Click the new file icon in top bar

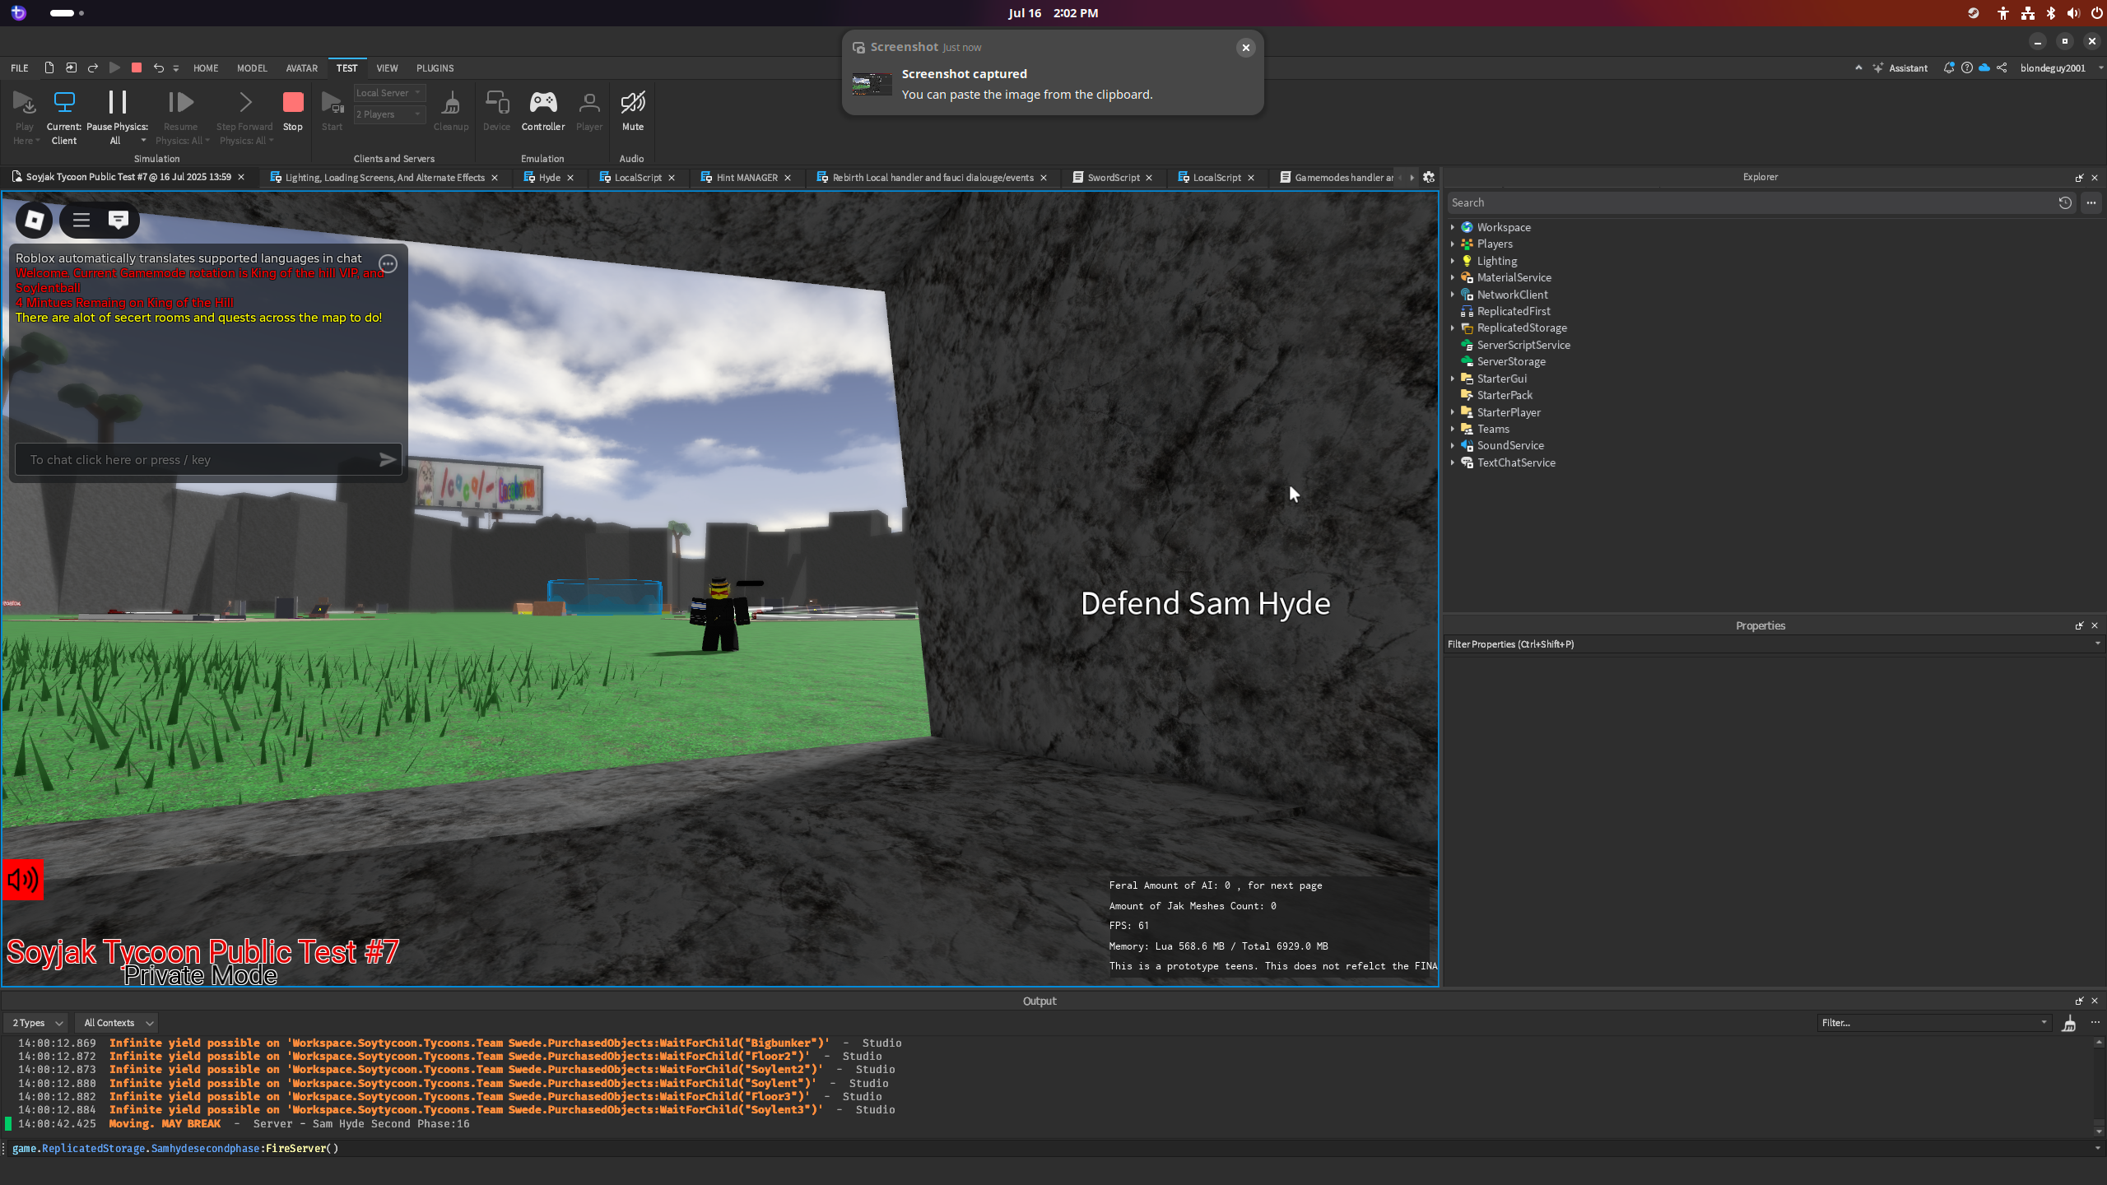click(49, 68)
